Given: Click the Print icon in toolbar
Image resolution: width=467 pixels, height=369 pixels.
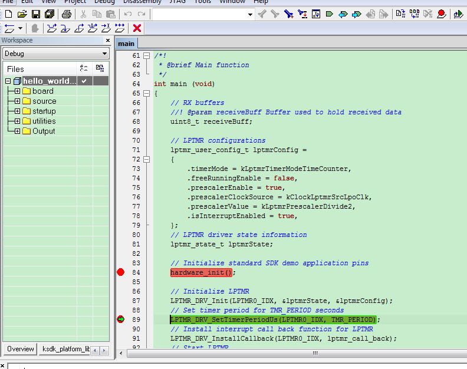Looking at the screenshot, I should pos(67,14).
